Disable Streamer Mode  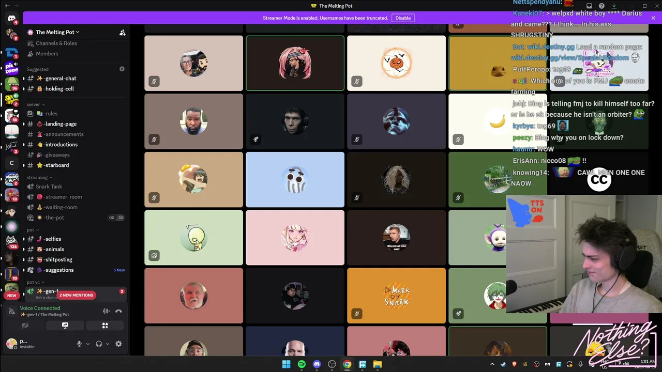[403, 18]
